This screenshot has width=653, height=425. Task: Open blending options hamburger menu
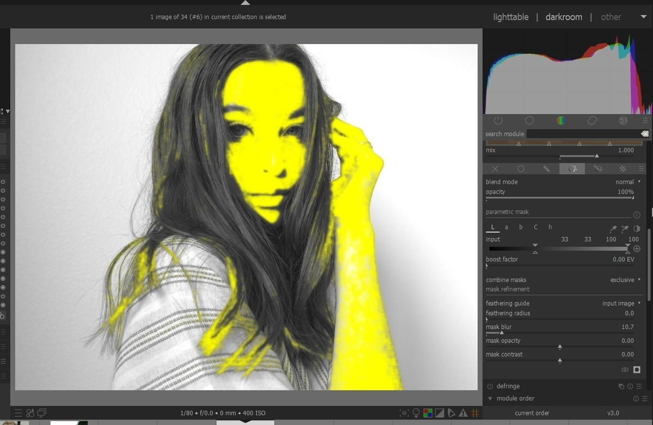(642, 169)
